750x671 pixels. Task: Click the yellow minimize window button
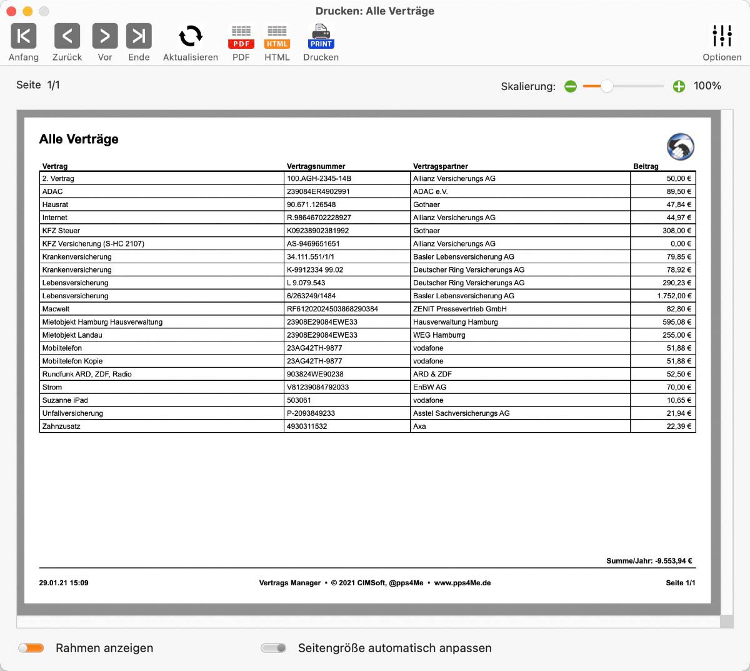[x=27, y=11]
